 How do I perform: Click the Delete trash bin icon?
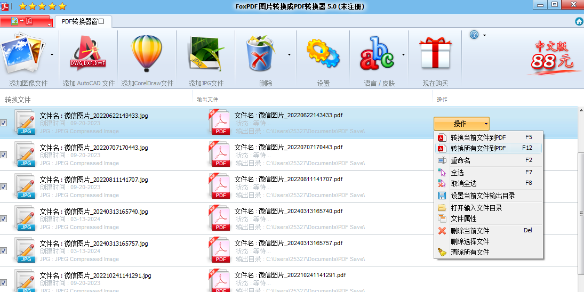click(261, 53)
